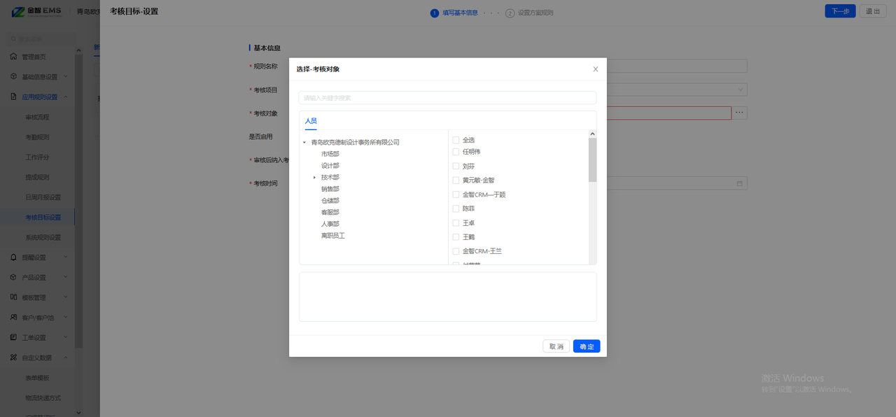Expand 工单设置 sidebar chevron

[x=66, y=337]
